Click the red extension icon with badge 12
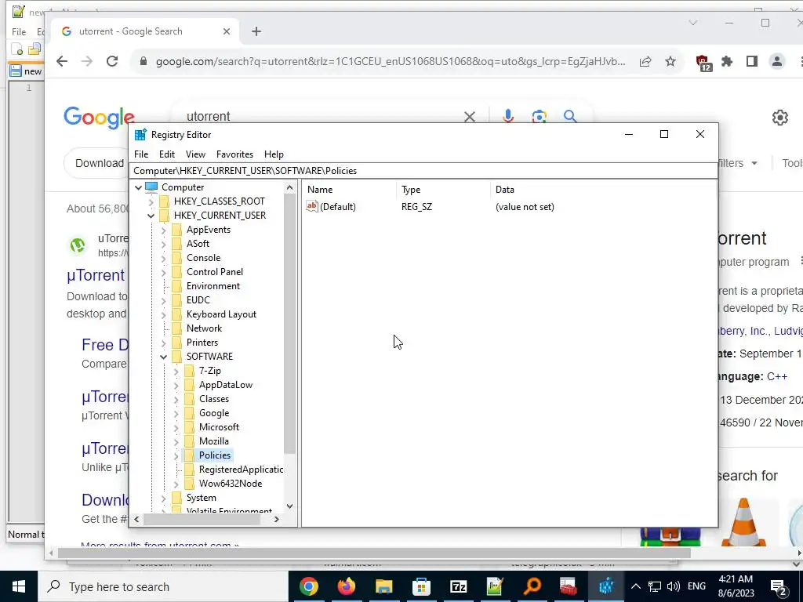 point(703,63)
